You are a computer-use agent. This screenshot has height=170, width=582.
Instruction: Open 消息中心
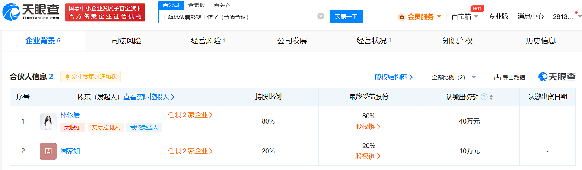click(x=531, y=16)
